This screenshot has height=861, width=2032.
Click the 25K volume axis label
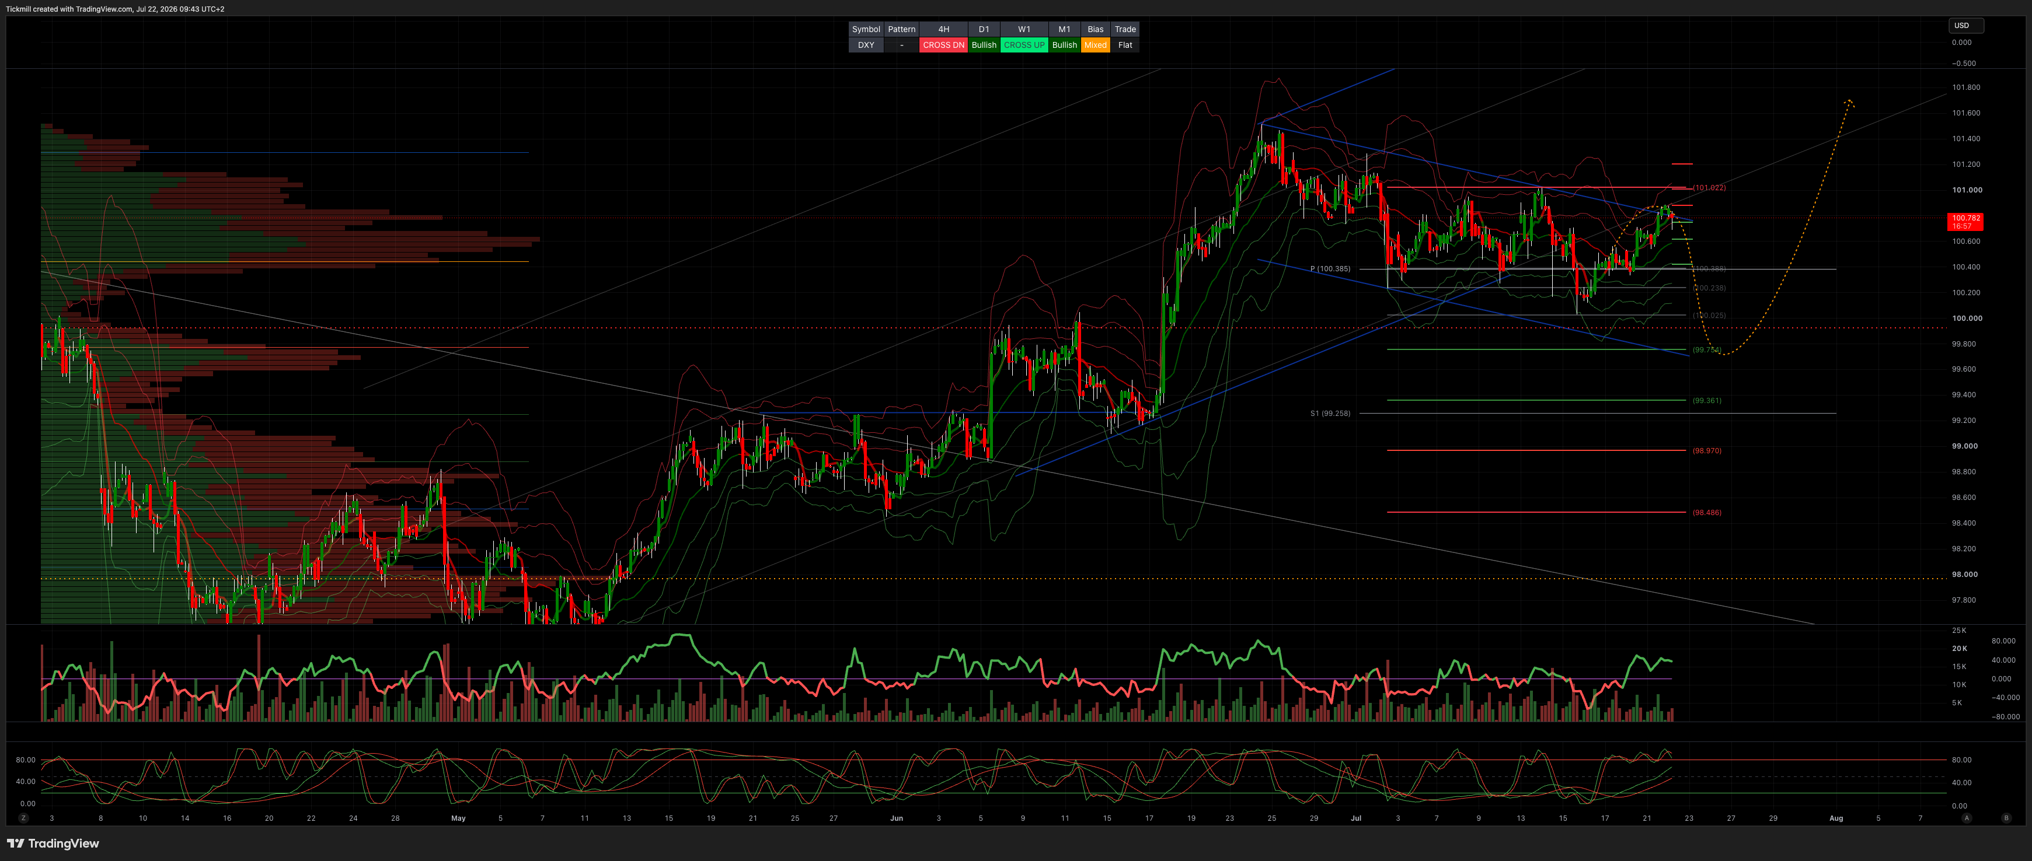pyautogui.click(x=1958, y=631)
